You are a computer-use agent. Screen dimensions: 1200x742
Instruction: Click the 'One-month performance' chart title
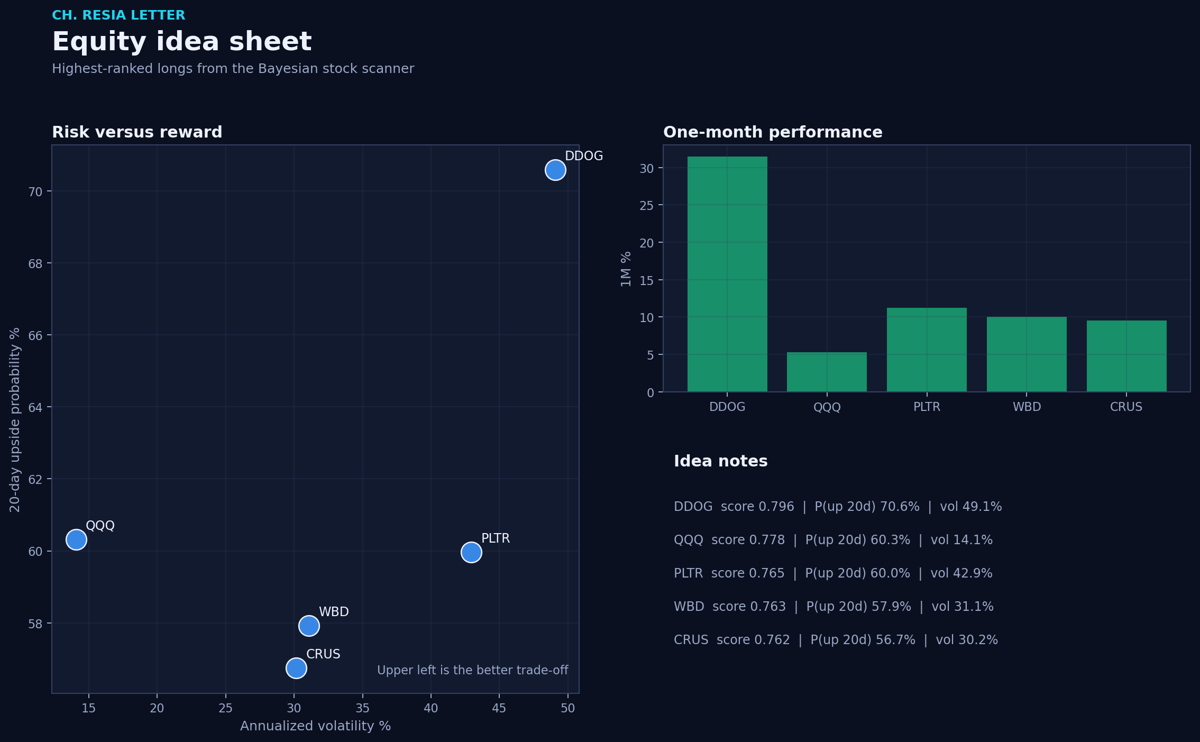(x=773, y=132)
